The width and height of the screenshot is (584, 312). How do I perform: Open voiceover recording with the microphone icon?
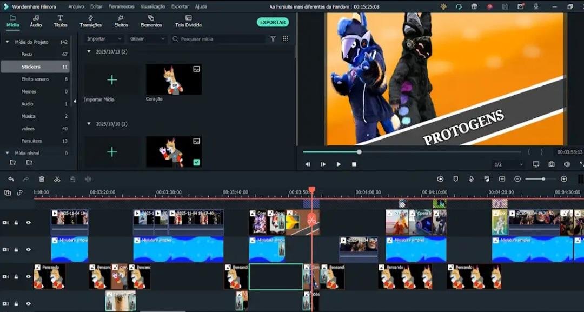471,179
